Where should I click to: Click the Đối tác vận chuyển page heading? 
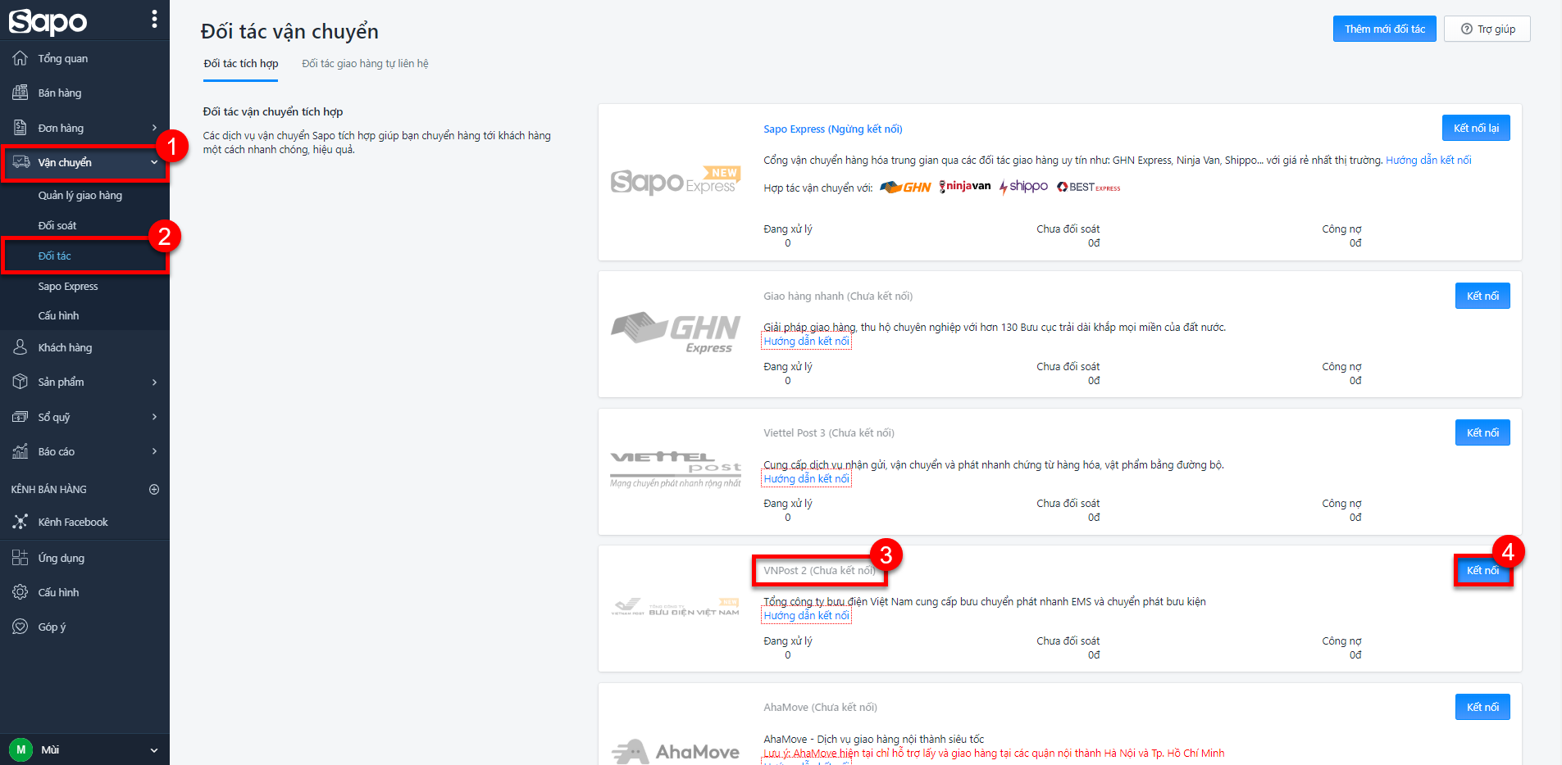tap(289, 31)
